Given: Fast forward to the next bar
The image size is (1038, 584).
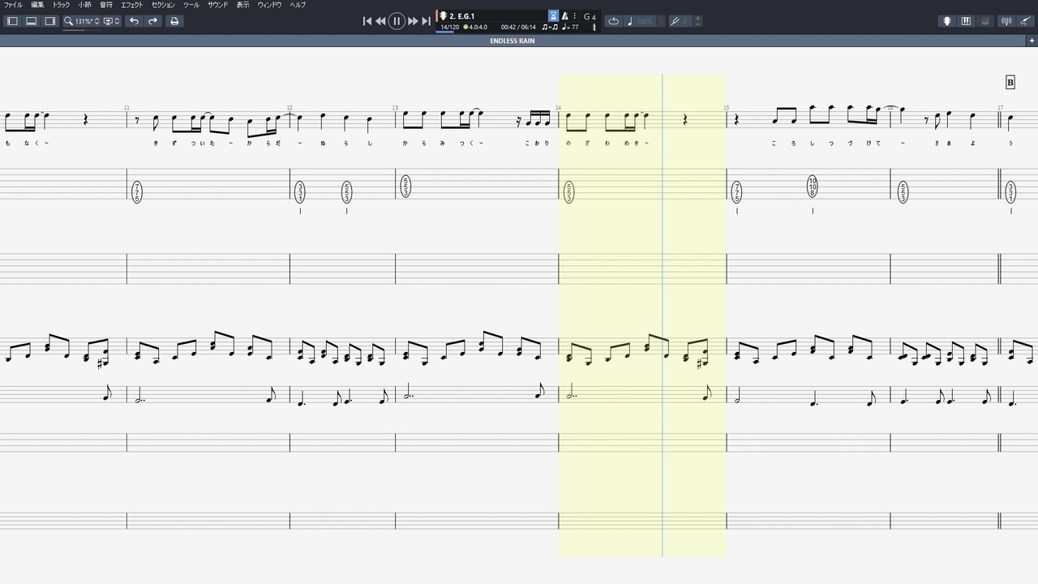Looking at the screenshot, I should click(413, 21).
